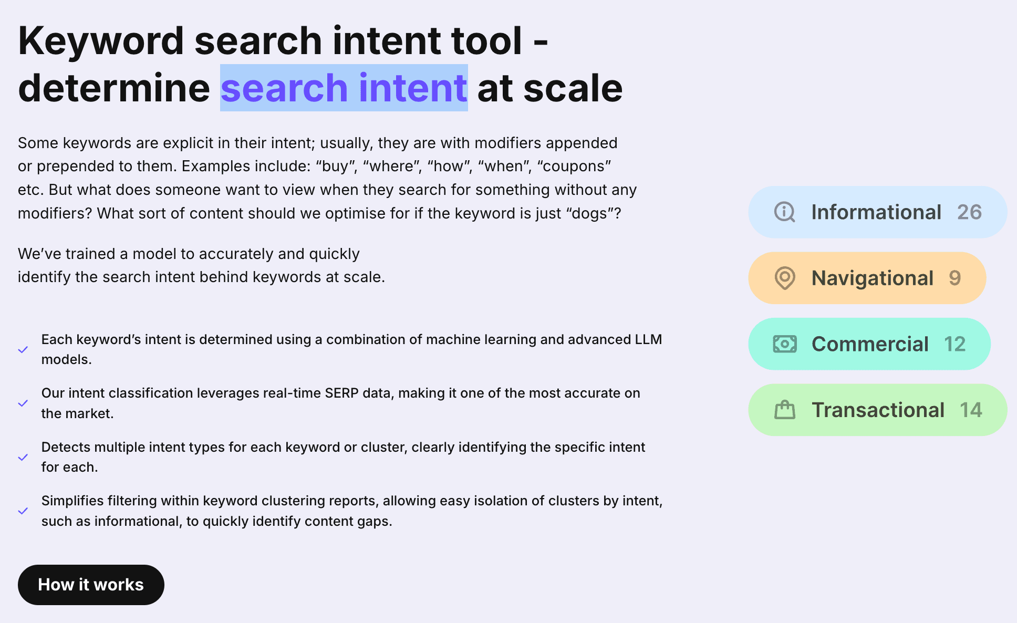Open the Commercial intent category
This screenshot has width=1017, height=623.
(869, 344)
